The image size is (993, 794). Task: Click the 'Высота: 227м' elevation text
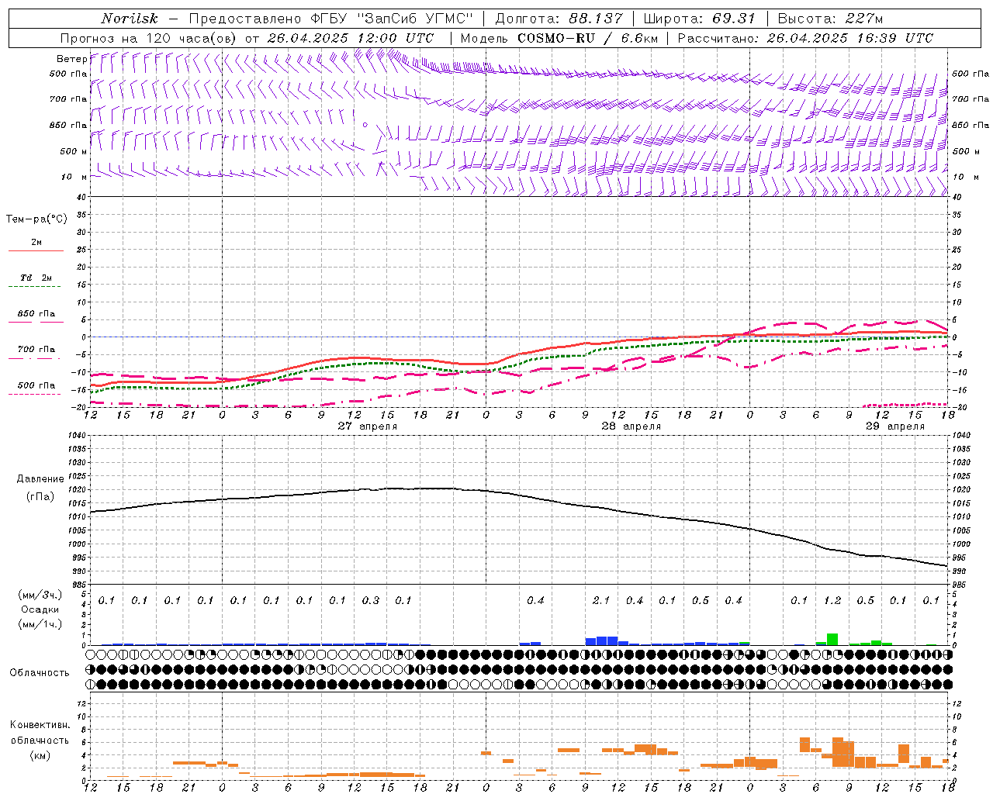click(830, 19)
